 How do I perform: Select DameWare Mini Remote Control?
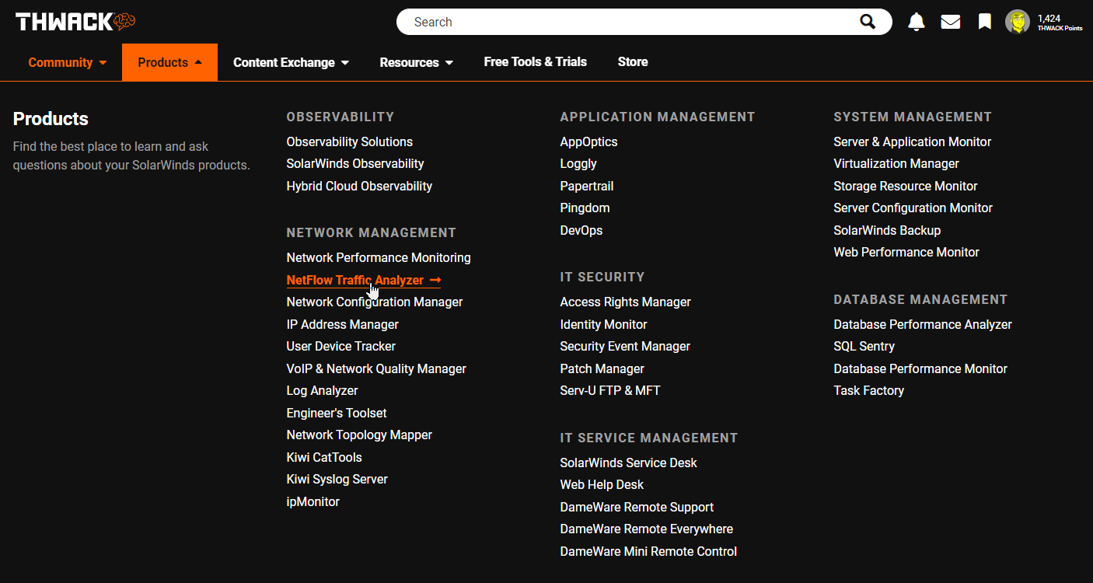648,551
